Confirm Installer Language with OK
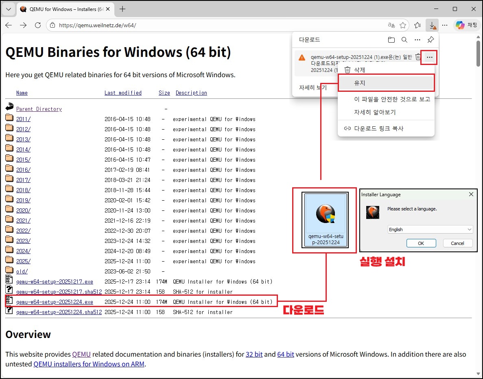483x379 pixels. [x=421, y=243]
